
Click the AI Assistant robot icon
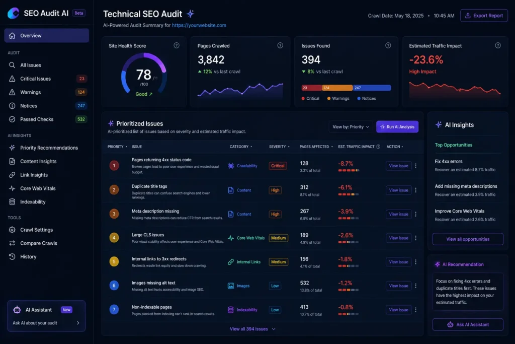[17, 309]
